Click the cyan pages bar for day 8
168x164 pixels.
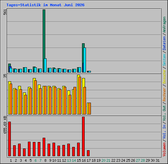point(45,65)
